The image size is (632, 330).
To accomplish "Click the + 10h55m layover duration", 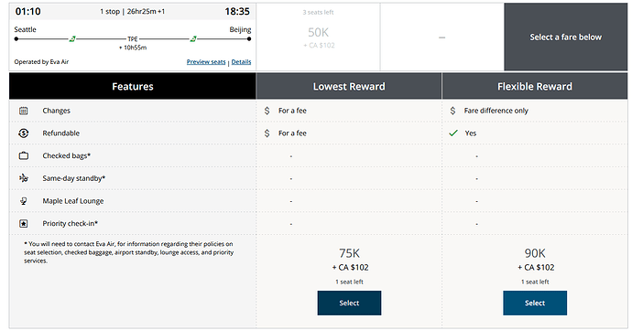I will (x=133, y=48).
